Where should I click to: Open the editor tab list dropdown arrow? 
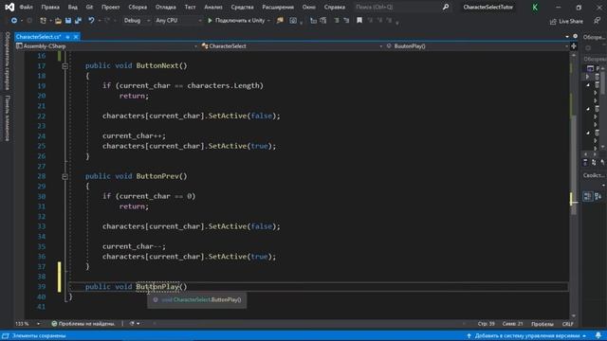tap(567, 37)
